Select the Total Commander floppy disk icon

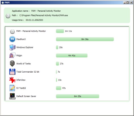click(12, 72)
